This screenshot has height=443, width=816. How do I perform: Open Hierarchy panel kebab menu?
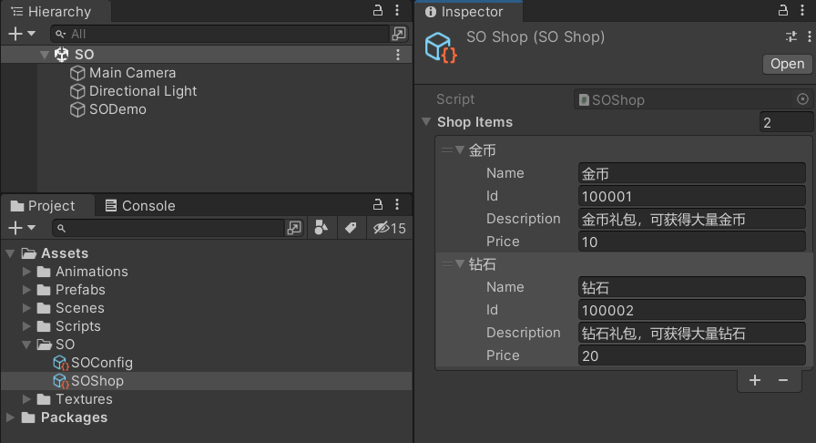click(397, 10)
